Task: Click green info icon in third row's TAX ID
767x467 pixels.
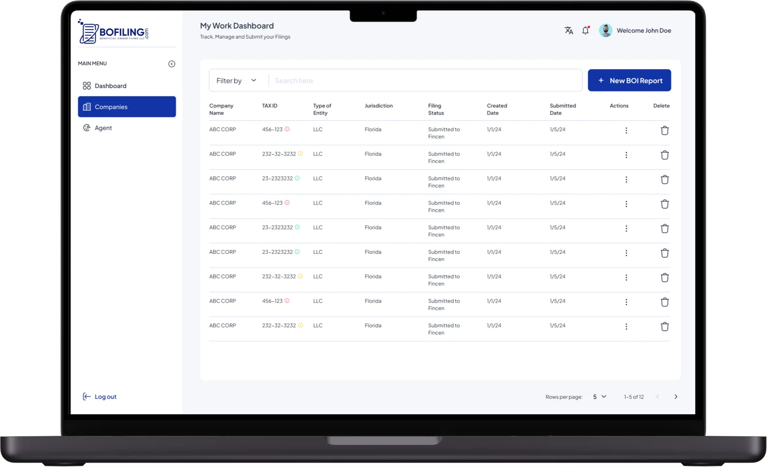Action: pos(297,178)
